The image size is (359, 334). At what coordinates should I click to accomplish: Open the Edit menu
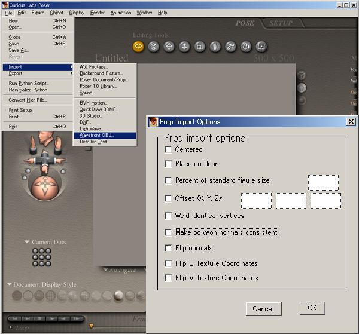coord(22,13)
